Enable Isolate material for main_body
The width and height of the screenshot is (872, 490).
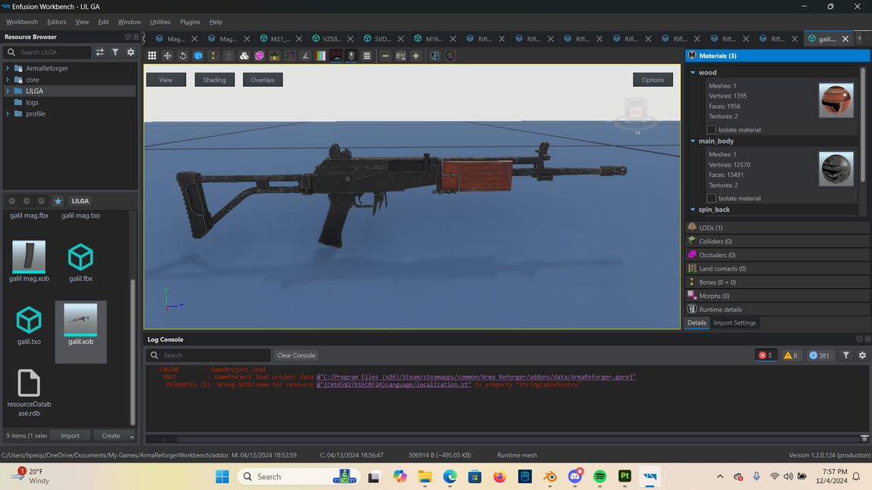pos(712,198)
